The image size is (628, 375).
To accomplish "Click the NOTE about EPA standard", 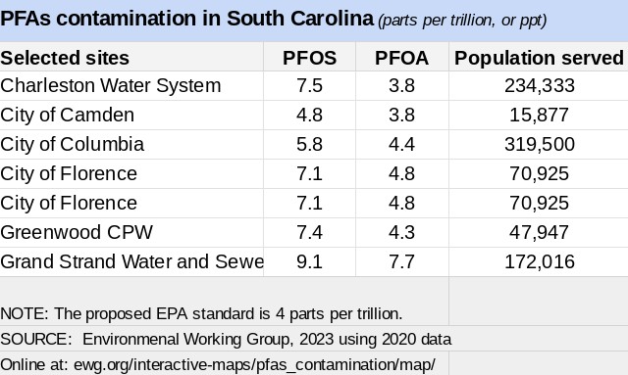I will coord(201,314).
